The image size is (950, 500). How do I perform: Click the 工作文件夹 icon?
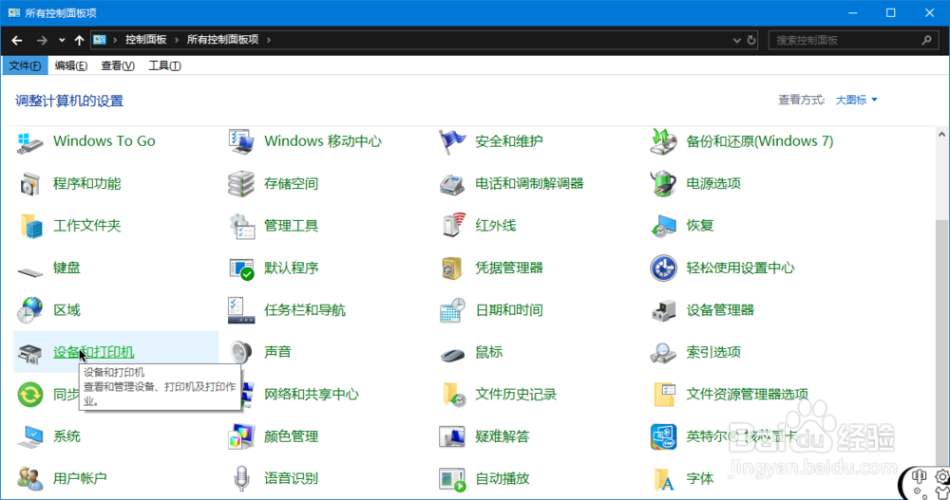(x=29, y=226)
